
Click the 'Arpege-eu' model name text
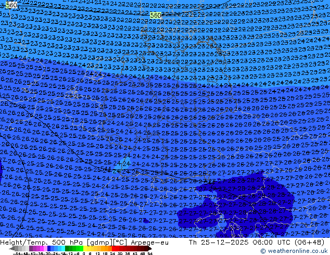[149, 243]
